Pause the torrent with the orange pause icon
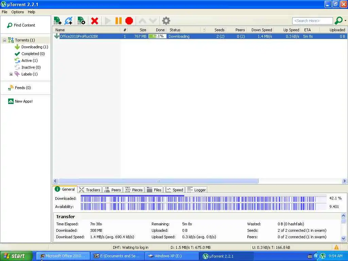 pos(119,21)
